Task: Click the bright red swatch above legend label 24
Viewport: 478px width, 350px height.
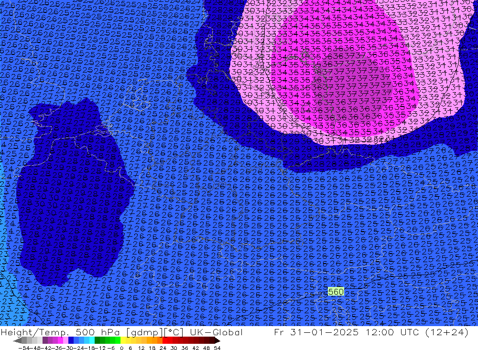Action: pyautogui.click(x=165, y=340)
